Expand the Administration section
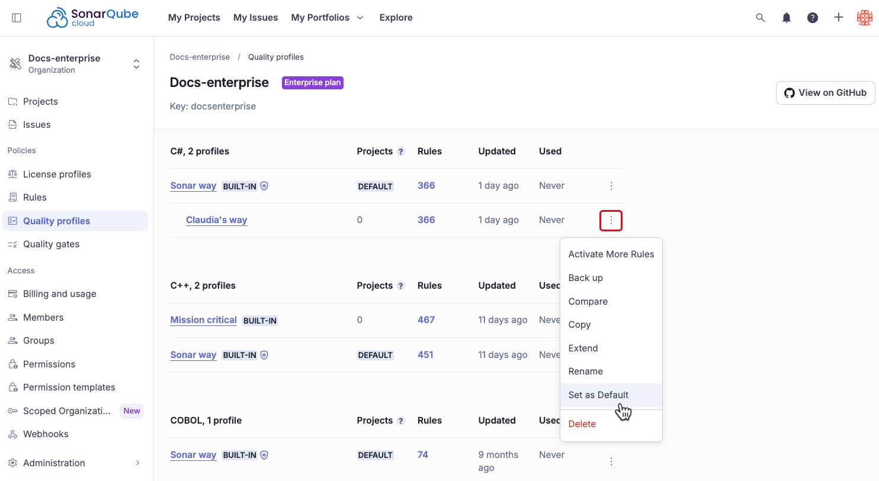879x481 pixels. (75, 463)
